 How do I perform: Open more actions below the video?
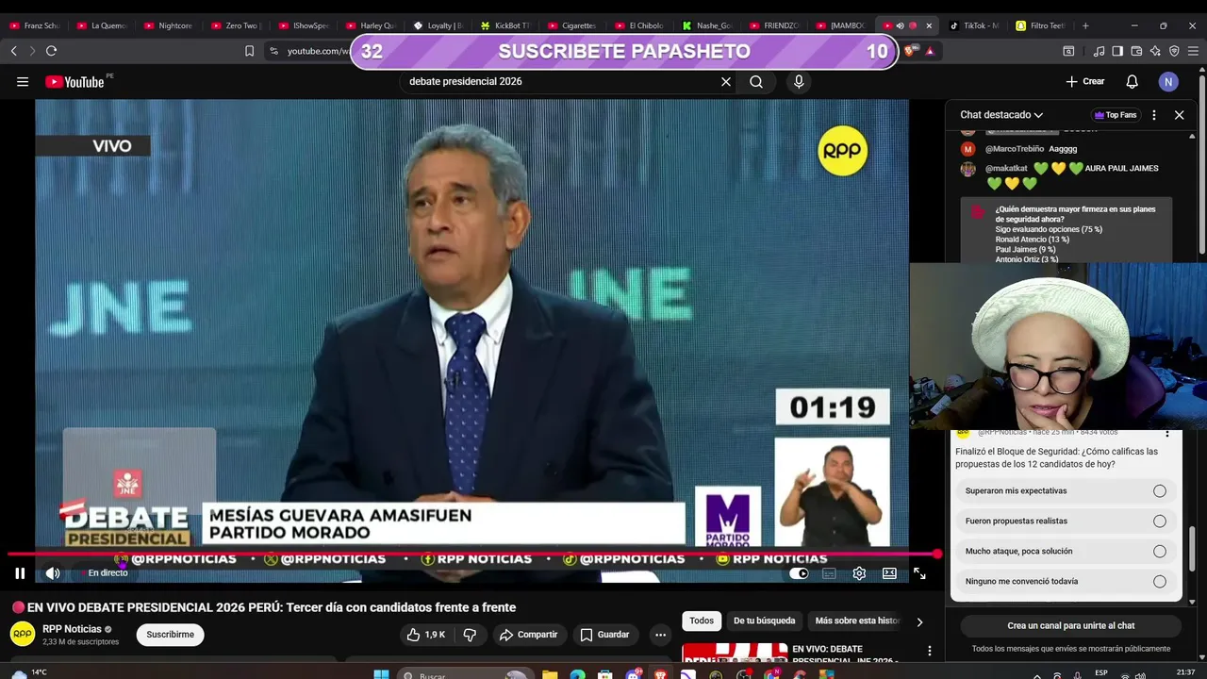pos(660,635)
